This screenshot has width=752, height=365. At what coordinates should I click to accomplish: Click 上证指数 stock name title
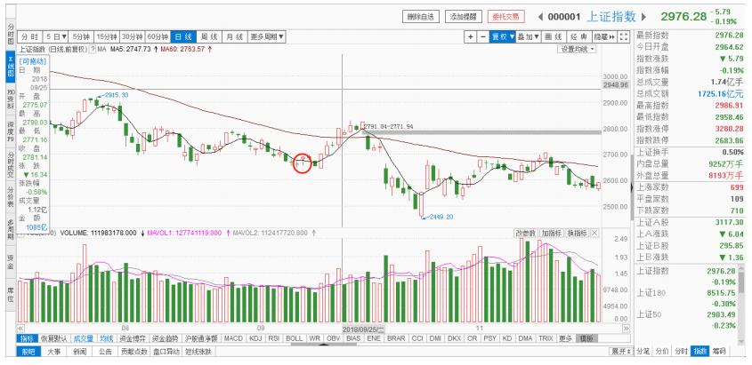click(x=611, y=17)
